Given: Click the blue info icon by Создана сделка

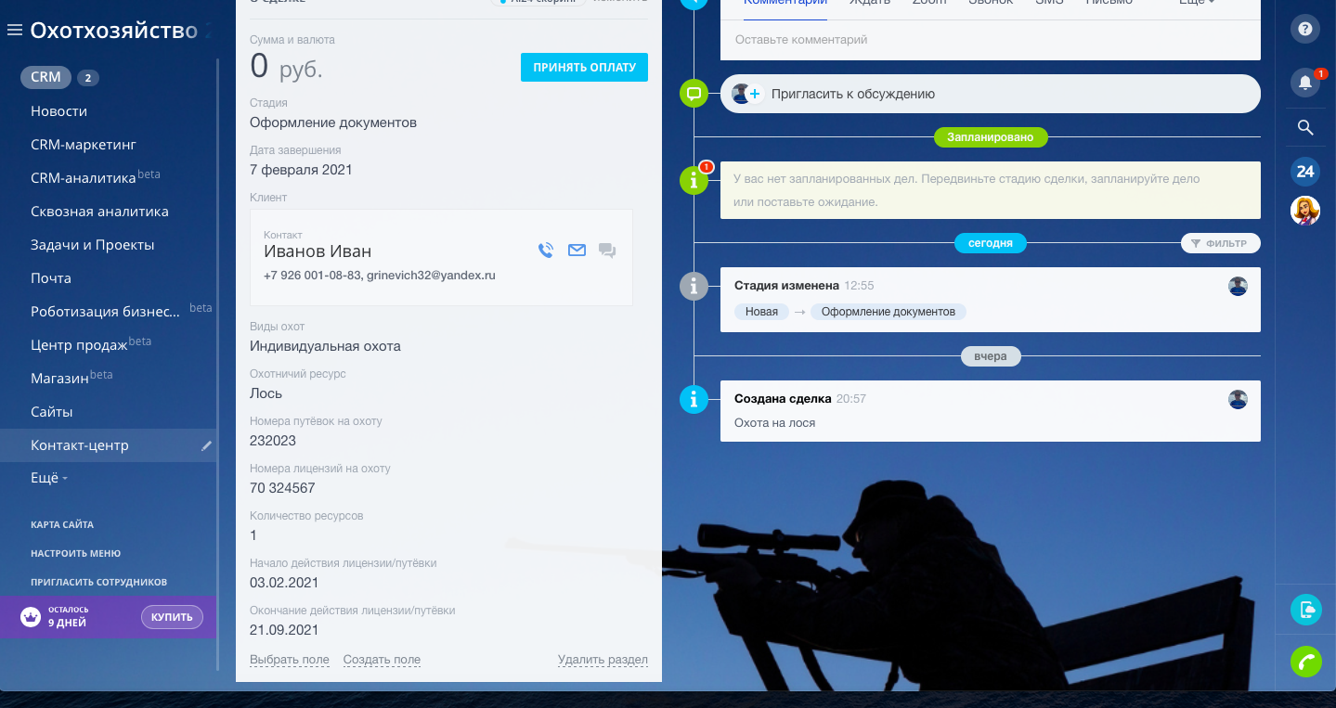Looking at the screenshot, I should pos(694,400).
